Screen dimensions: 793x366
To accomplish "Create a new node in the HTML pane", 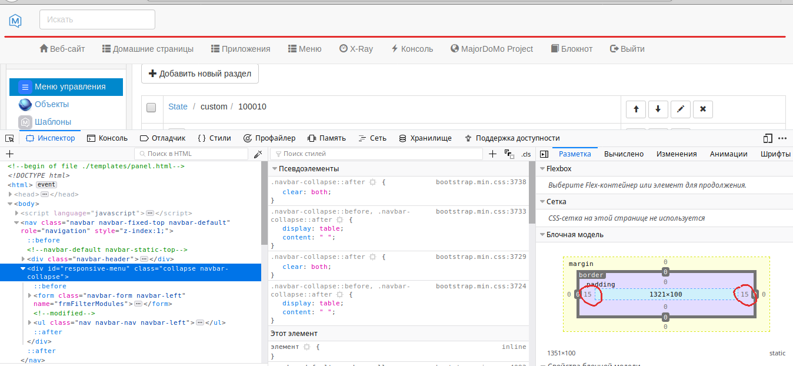I will click(9, 154).
